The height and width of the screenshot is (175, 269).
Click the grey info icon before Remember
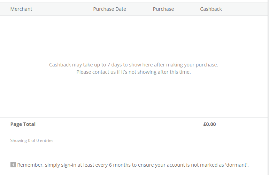[13, 165]
